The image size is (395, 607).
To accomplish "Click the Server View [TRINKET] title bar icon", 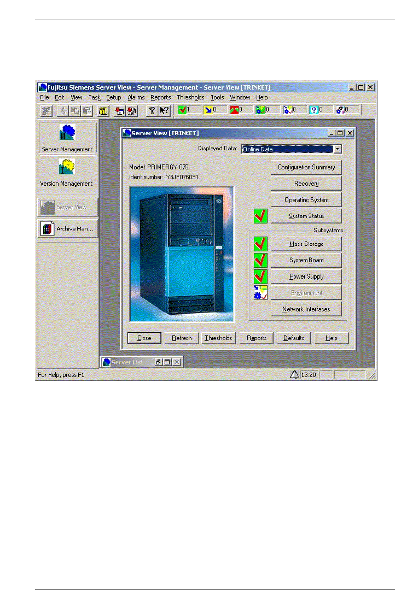I will [127, 133].
